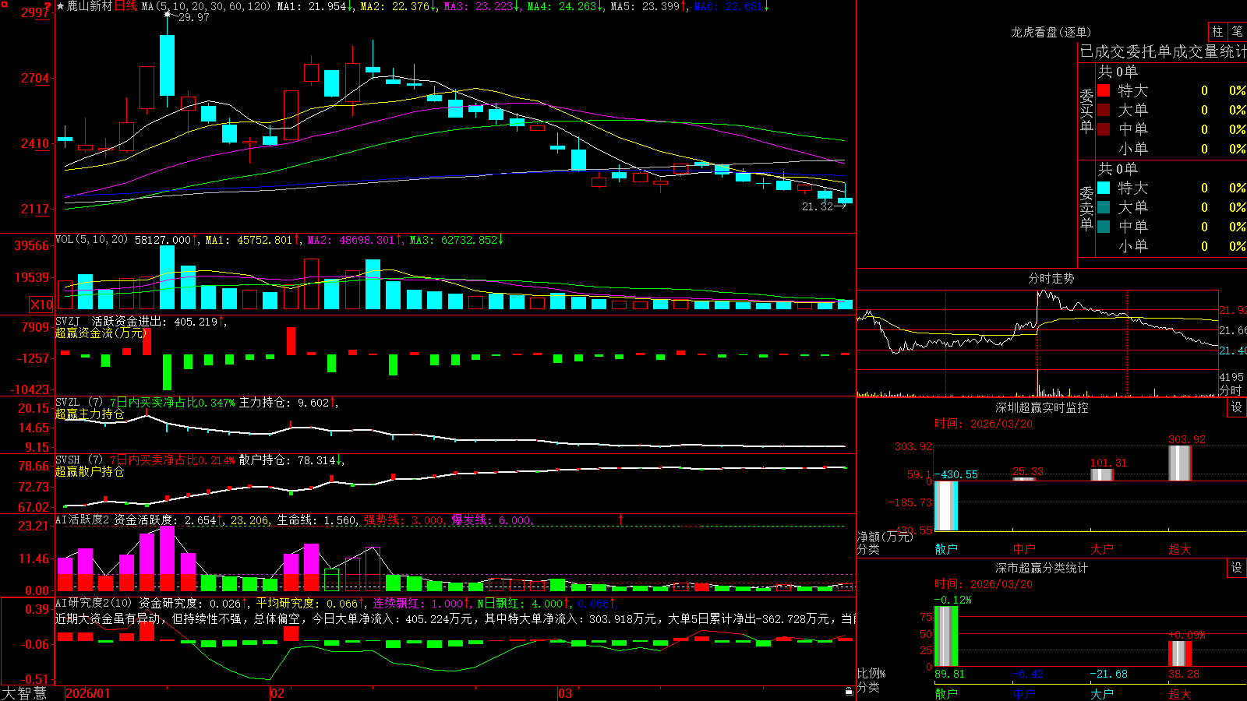Click the 02 month marker on time axis
Image resolution: width=1247 pixels, height=701 pixels.
coord(277,693)
